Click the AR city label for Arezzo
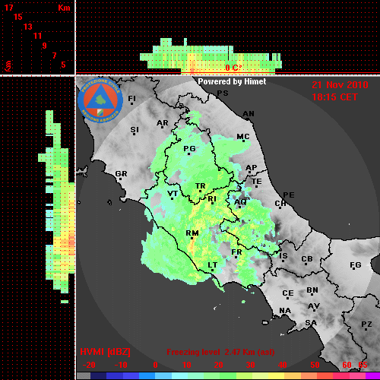The image size is (380, 380). (x=163, y=123)
